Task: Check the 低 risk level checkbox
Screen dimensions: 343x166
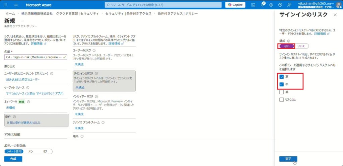Action: click(282, 92)
